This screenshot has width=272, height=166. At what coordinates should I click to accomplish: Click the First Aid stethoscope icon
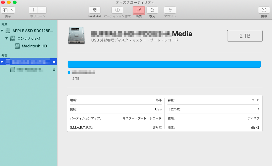pos(95,10)
